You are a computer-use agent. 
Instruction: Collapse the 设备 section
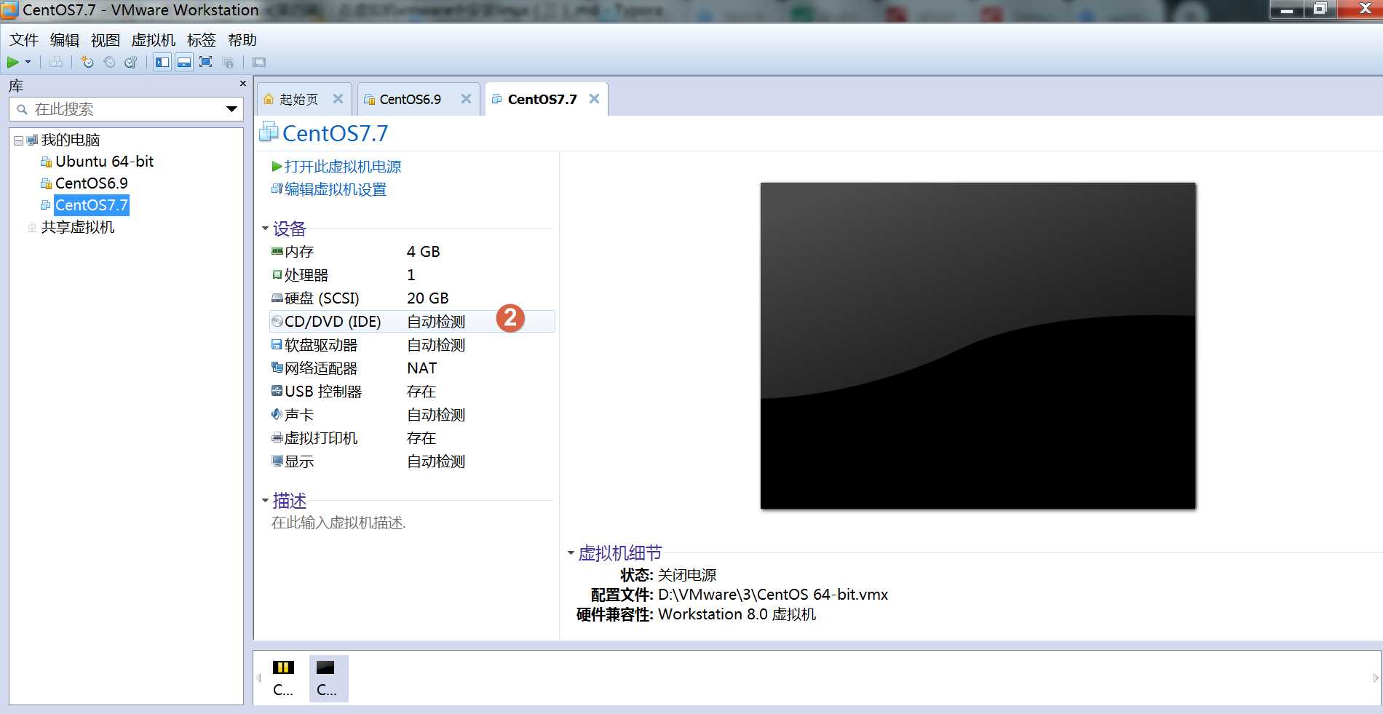(x=266, y=229)
